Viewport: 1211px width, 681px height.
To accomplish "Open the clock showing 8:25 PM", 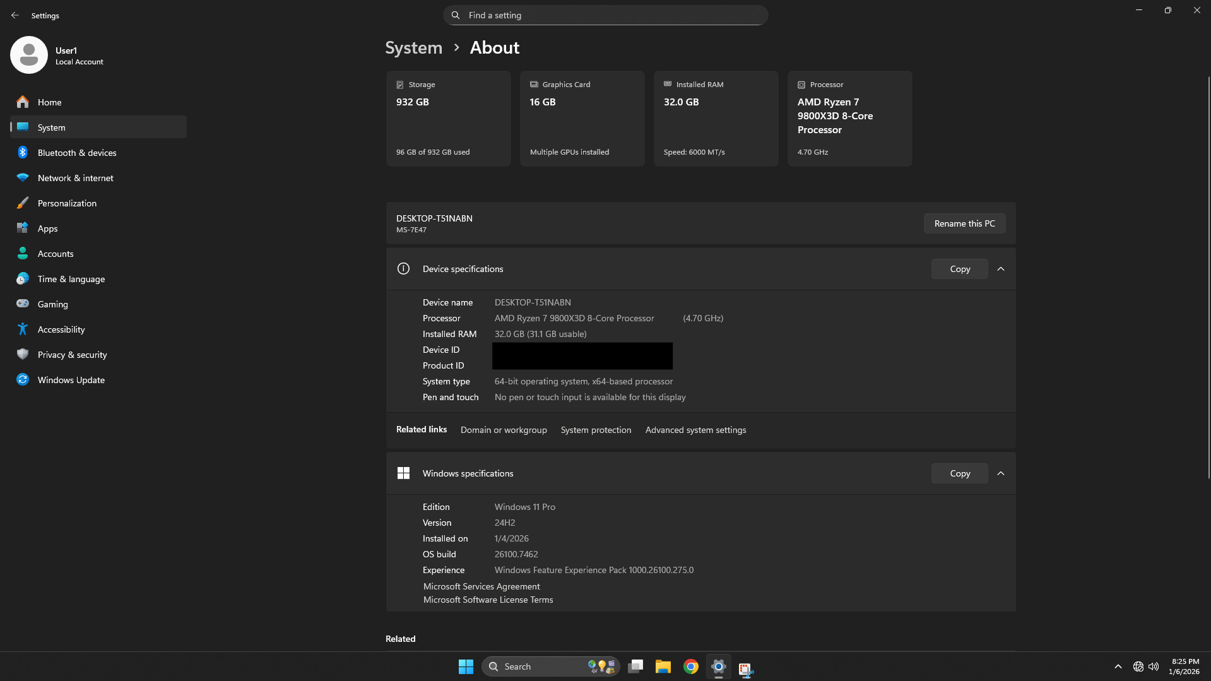I will tap(1184, 666).
